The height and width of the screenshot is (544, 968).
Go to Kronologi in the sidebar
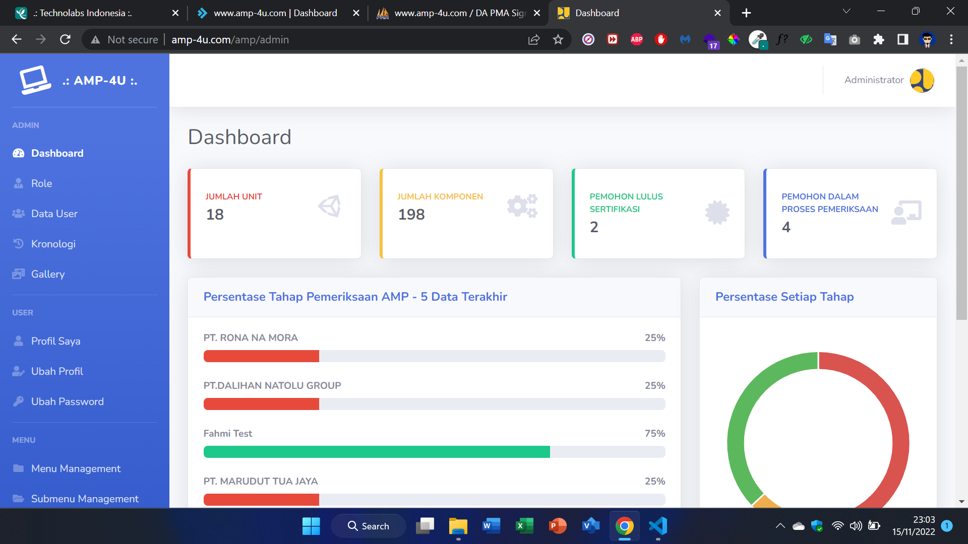click(53, 244)
